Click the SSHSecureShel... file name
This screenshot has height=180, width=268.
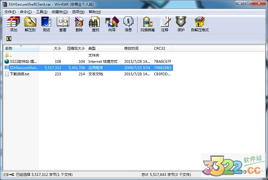[24, 68]
